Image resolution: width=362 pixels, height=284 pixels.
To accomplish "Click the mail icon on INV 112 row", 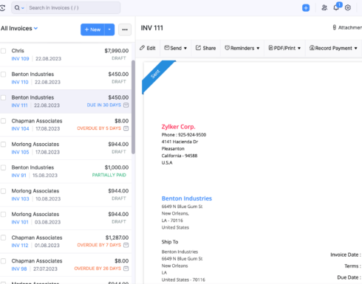I will (x=126, y=245).
